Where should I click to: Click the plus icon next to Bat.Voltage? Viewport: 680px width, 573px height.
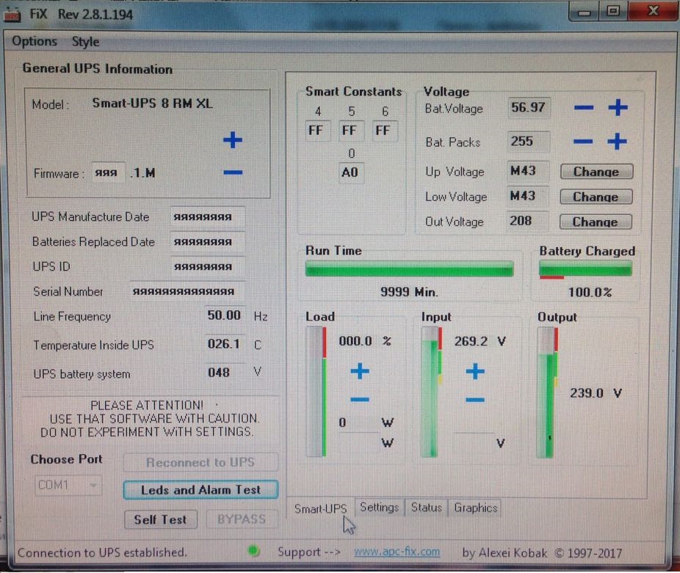coord(618,109)
